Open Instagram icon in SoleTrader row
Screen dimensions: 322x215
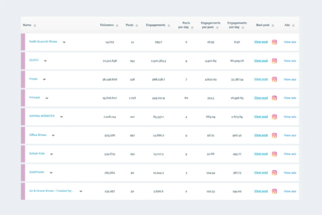(x=274, y=173)
